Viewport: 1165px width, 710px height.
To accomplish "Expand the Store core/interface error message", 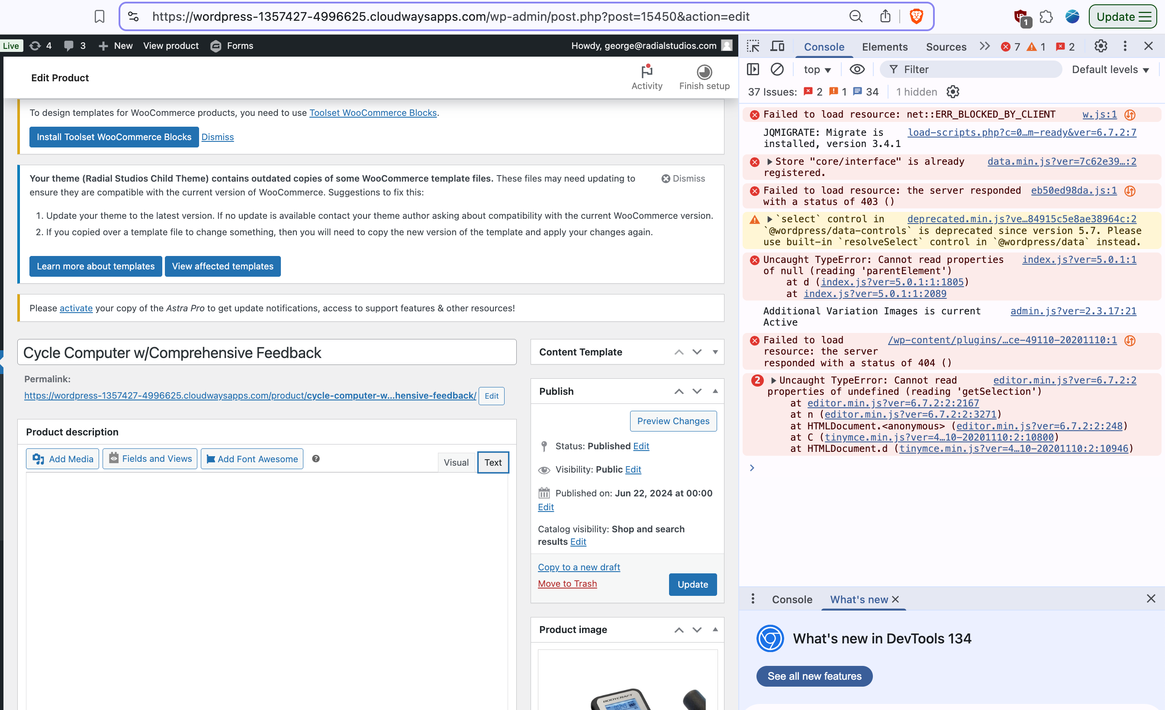I will tap(770, 162).
